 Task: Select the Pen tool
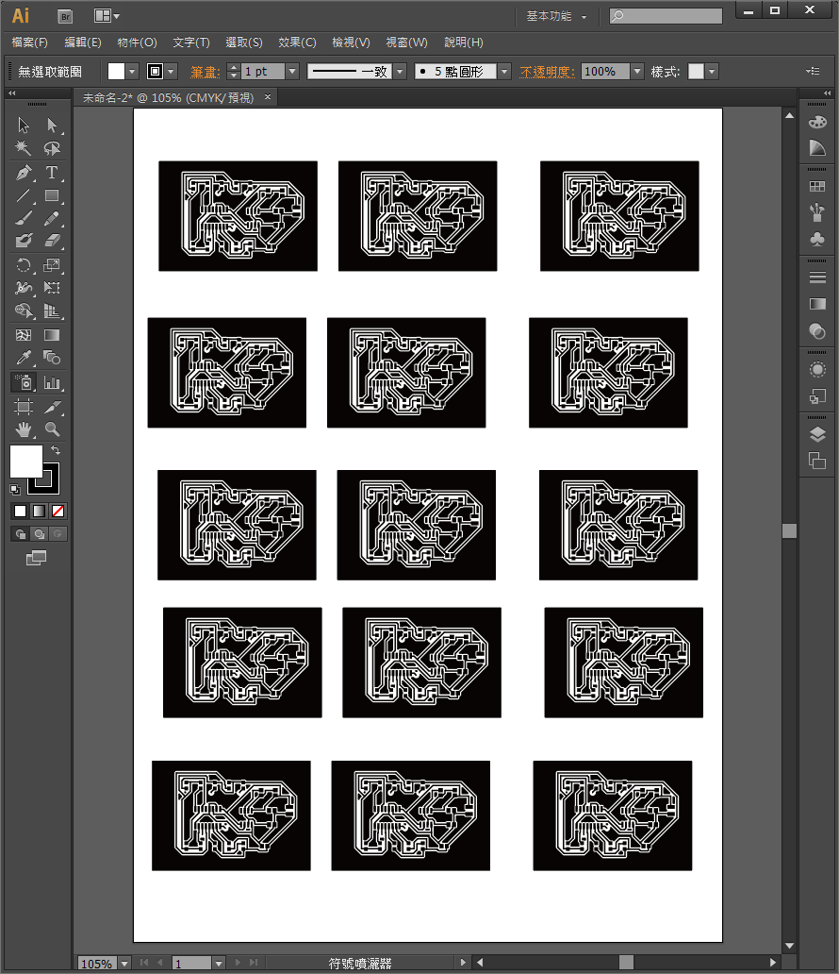tap(24, 173)
